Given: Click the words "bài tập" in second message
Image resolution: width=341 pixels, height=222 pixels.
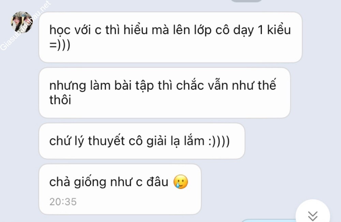Looking at the screenshot, I should (134, 86).
